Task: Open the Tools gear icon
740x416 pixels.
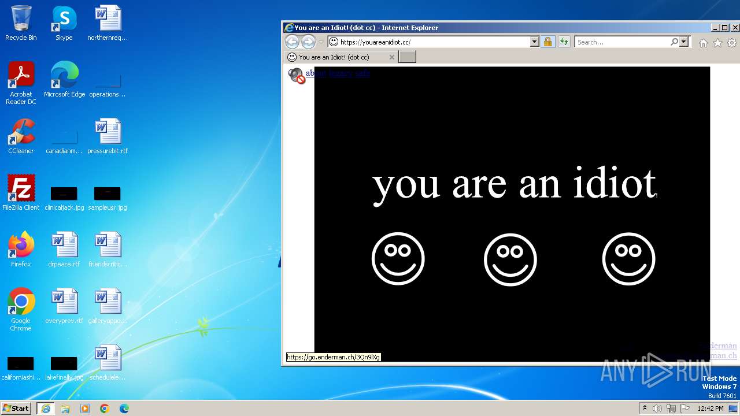Action: click(x=732, y=43)
